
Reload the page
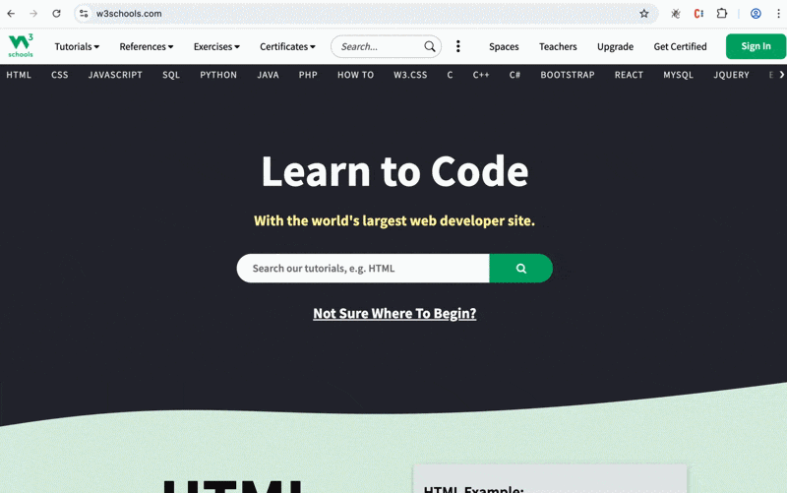56,14
